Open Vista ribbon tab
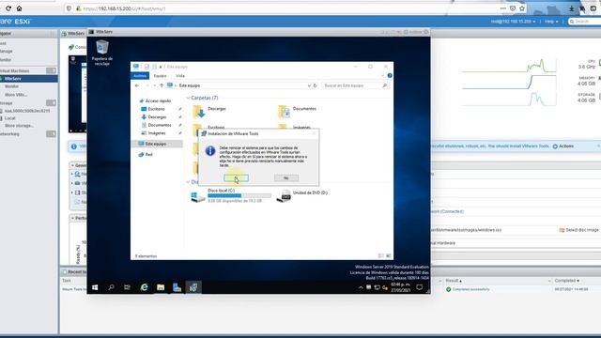601x338 pixels. pos(180,76)
